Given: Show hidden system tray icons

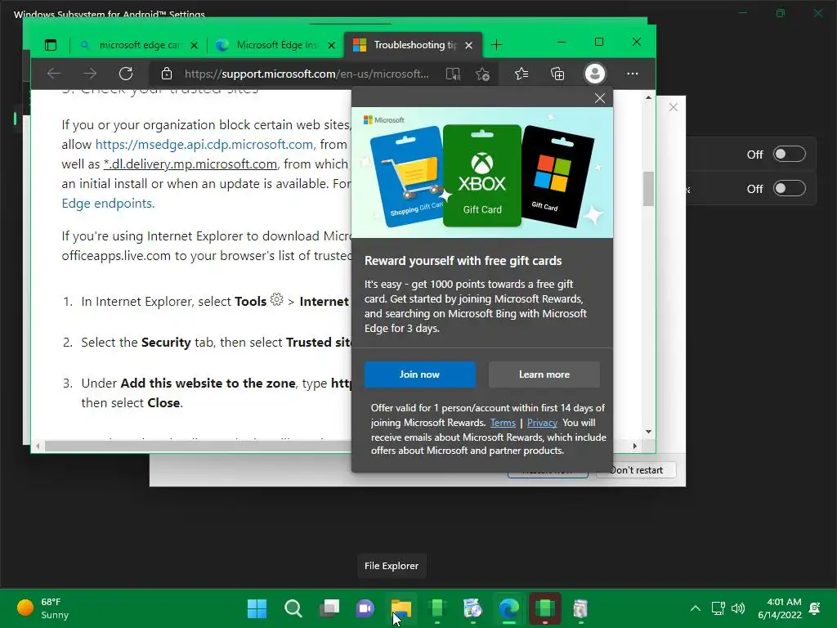Looking at the screenshot, I should 695,608.
